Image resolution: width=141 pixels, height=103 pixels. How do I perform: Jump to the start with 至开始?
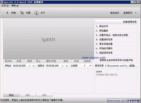tap(8, 61)
